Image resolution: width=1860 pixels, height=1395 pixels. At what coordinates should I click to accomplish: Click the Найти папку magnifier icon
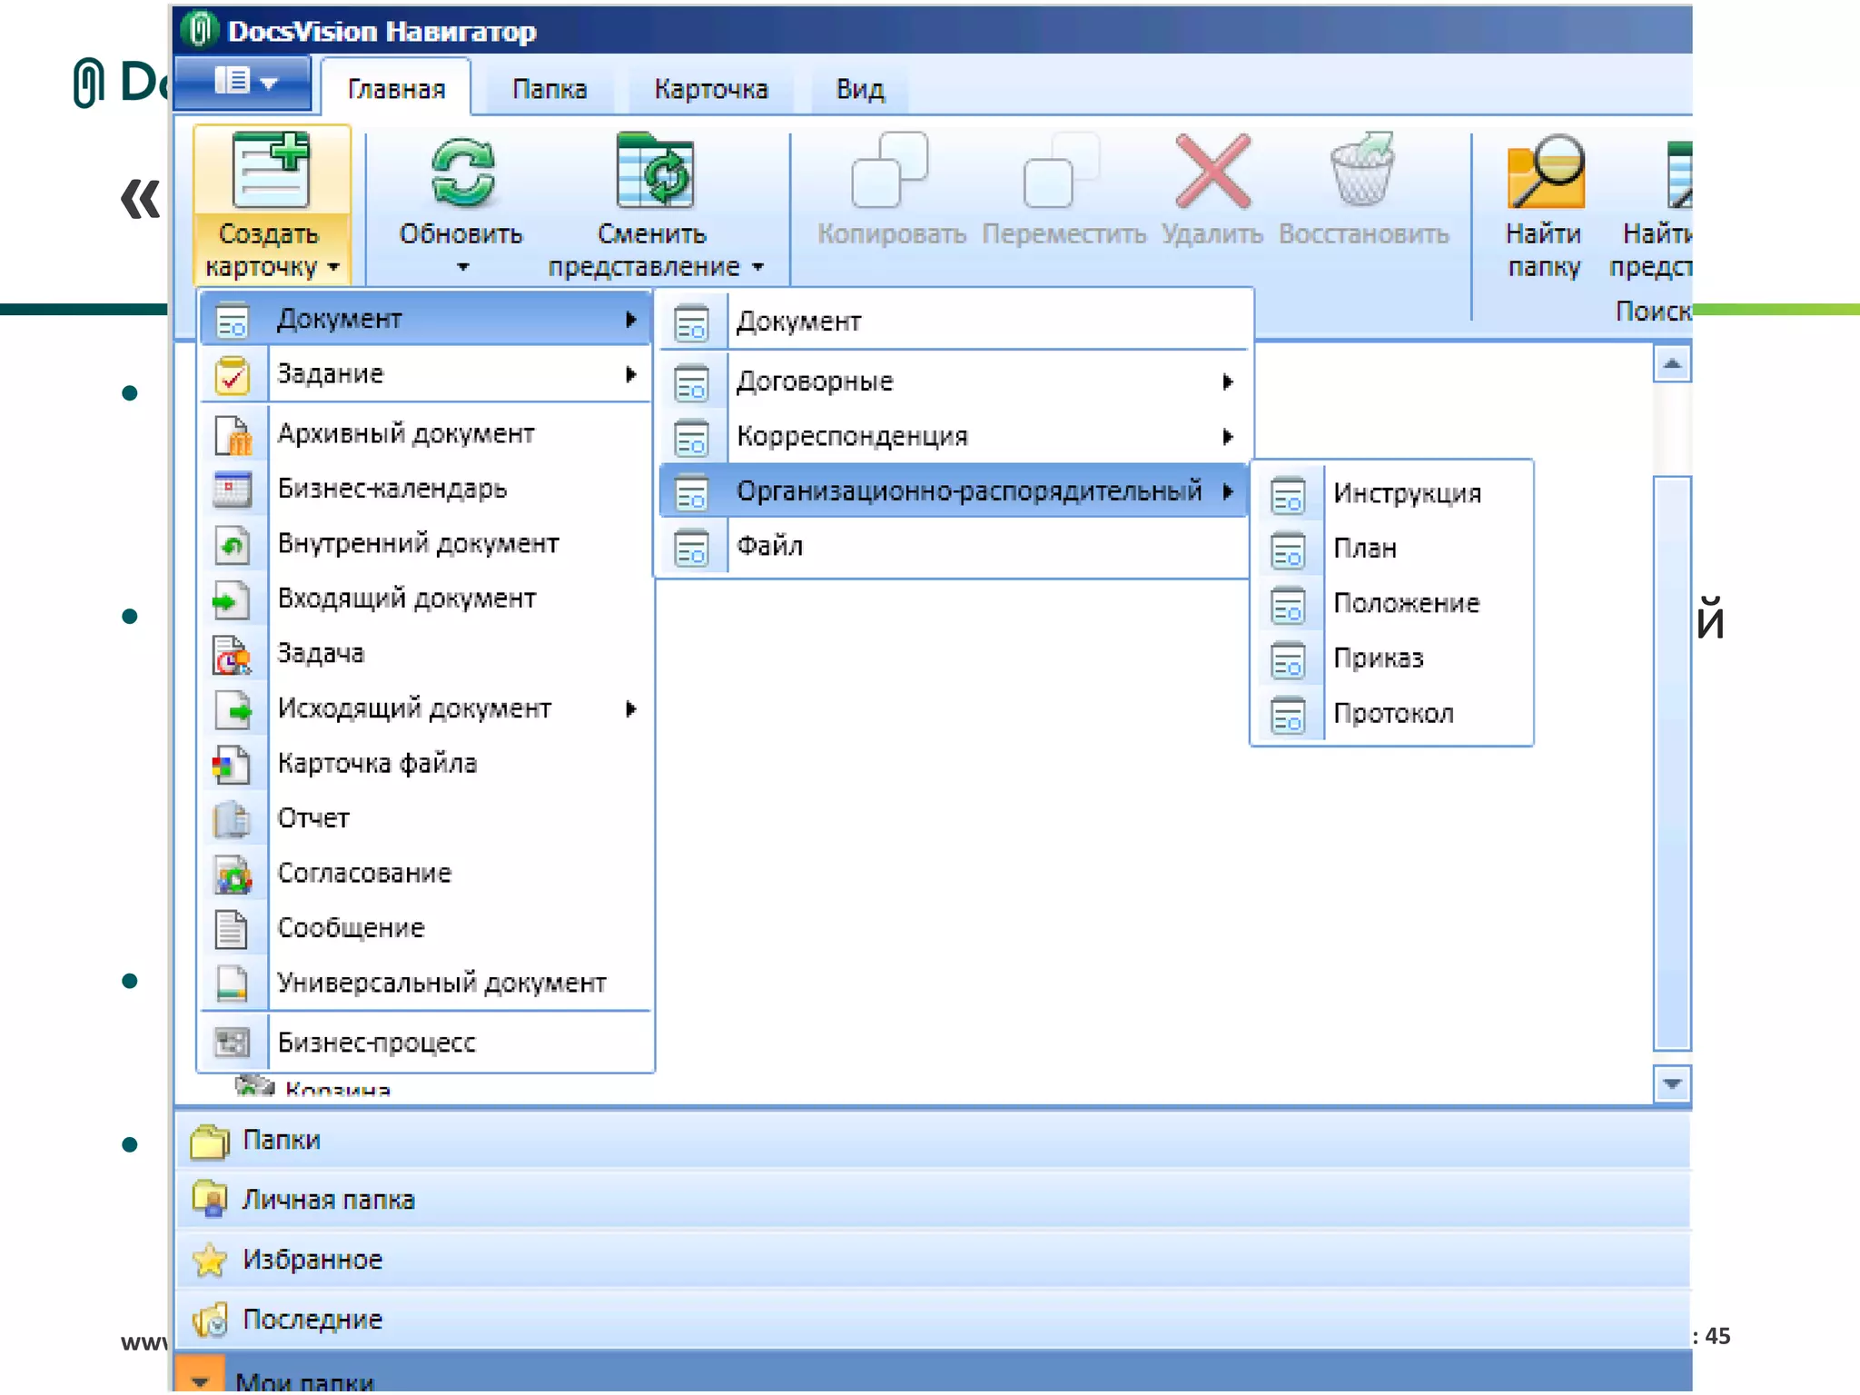tap(1544, 173)
